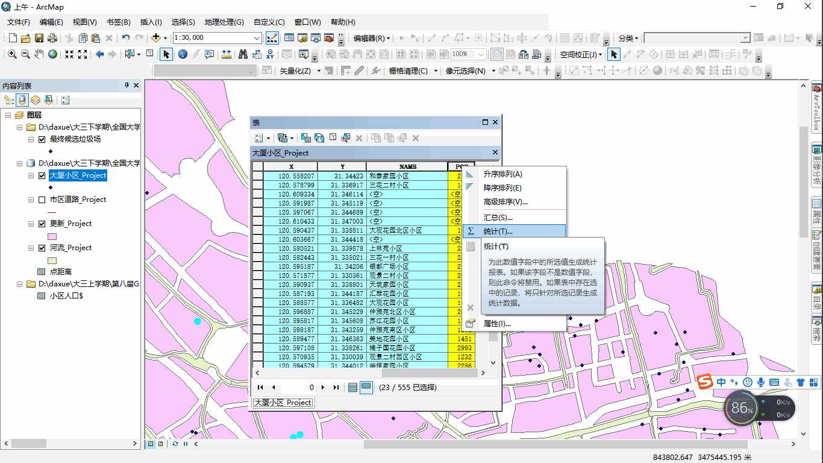Click the Print icon in the toolbar
This screenshot has width=823, height=463.
52,38
